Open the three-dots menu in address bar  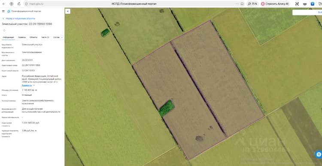[x=237, y=4]
